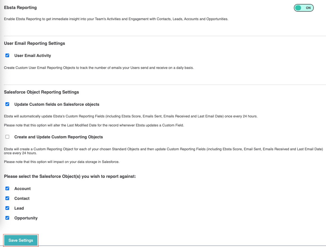Screen dimensions: 326x247
Task: Uncheck the Account object checkbox box
Action: 7,188
